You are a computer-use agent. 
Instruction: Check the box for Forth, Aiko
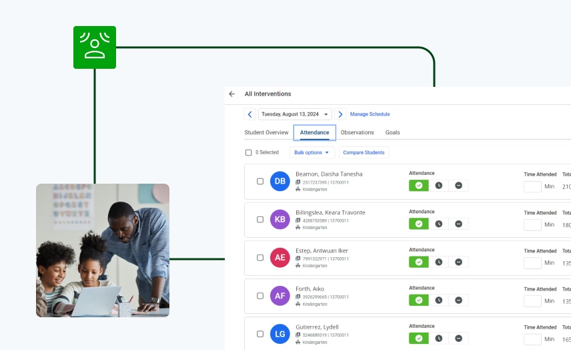coord(260,296)
